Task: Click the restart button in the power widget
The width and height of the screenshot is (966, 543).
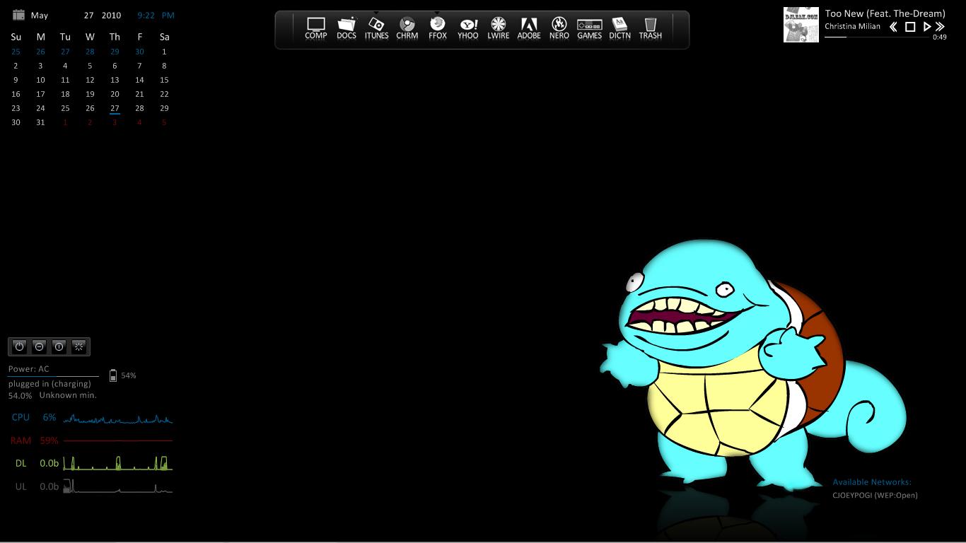Action: pos(59,346)
